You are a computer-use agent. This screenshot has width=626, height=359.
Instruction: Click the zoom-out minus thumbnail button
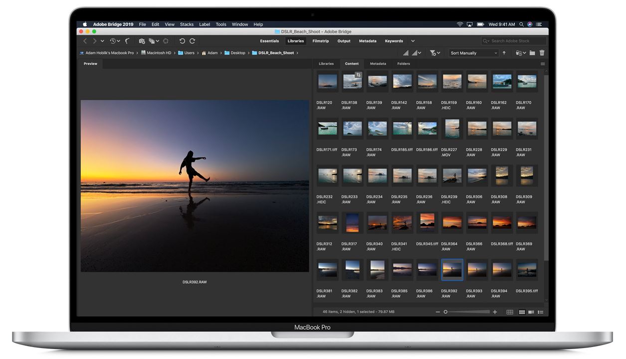tap(437, 312)
